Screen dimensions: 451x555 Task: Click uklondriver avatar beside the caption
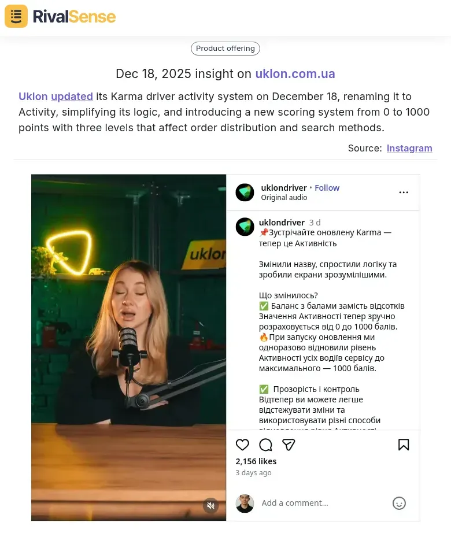click(x=245, y=227)
